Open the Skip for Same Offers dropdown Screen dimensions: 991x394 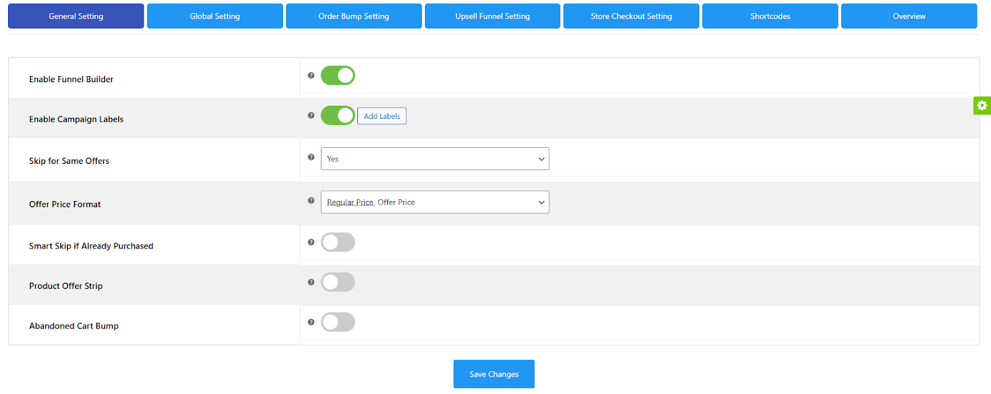click(435, 159)
